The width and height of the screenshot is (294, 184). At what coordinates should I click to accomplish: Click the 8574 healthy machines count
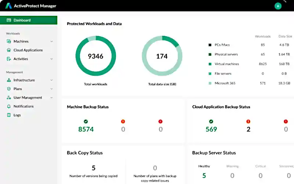86,129
